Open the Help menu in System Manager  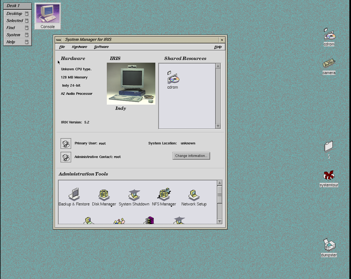[218, 47]
